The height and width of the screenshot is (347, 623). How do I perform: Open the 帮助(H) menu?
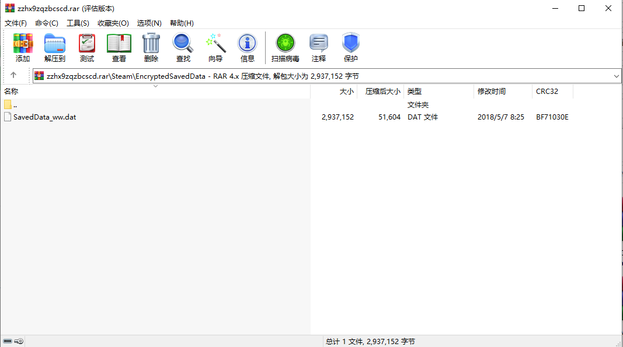click(x=182, y=23)
